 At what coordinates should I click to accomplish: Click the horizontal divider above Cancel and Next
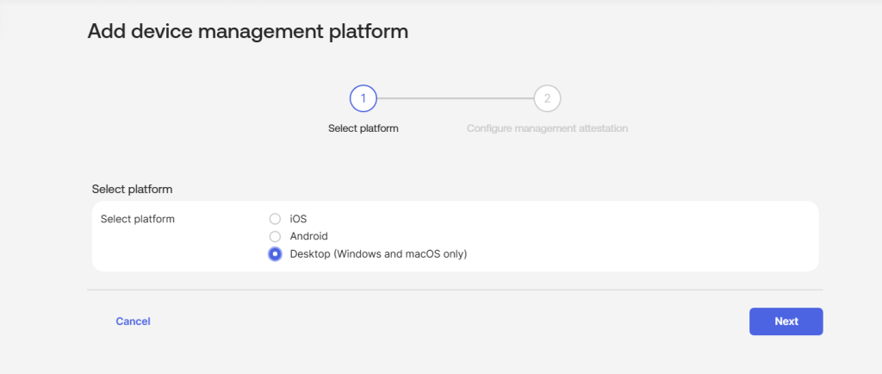click(x=455, y=290)
